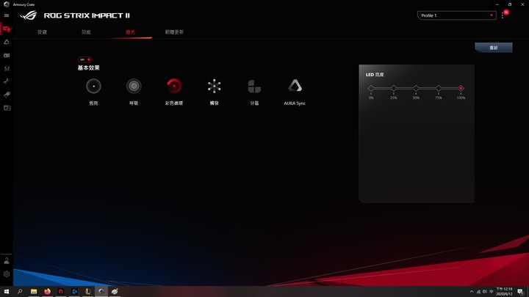Set LED brightness to 75%

pos(438,88)
